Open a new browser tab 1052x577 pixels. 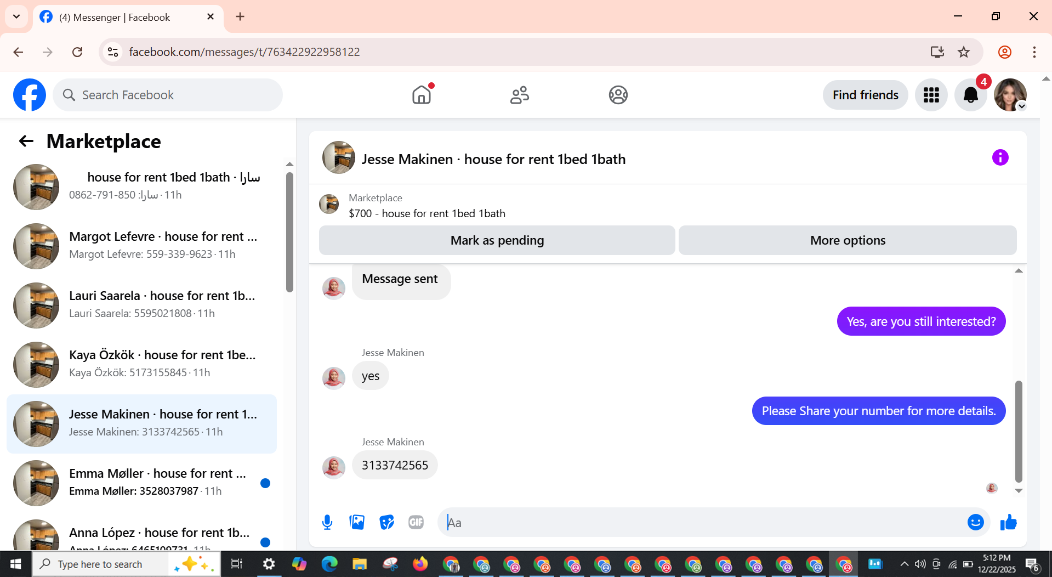[240, 16]
